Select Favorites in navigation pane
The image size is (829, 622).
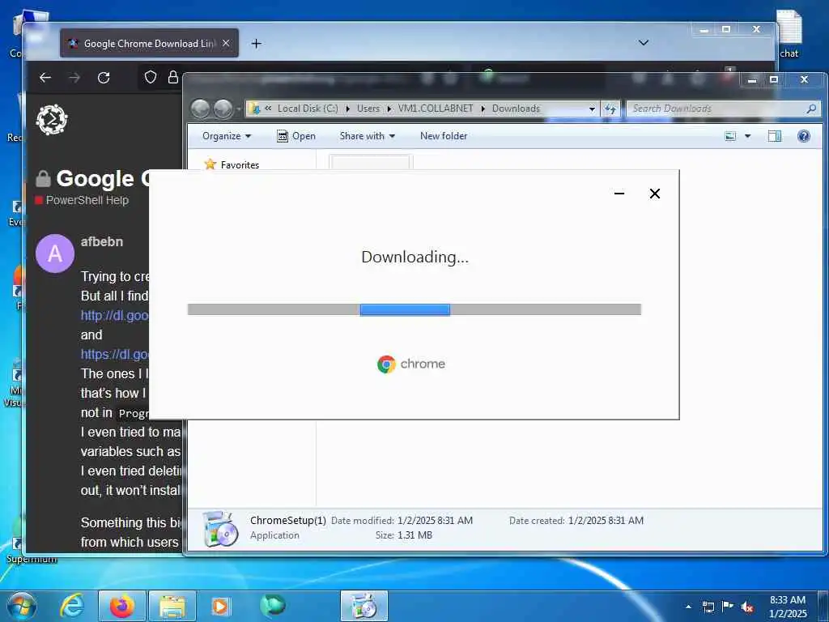pos(240,165)
